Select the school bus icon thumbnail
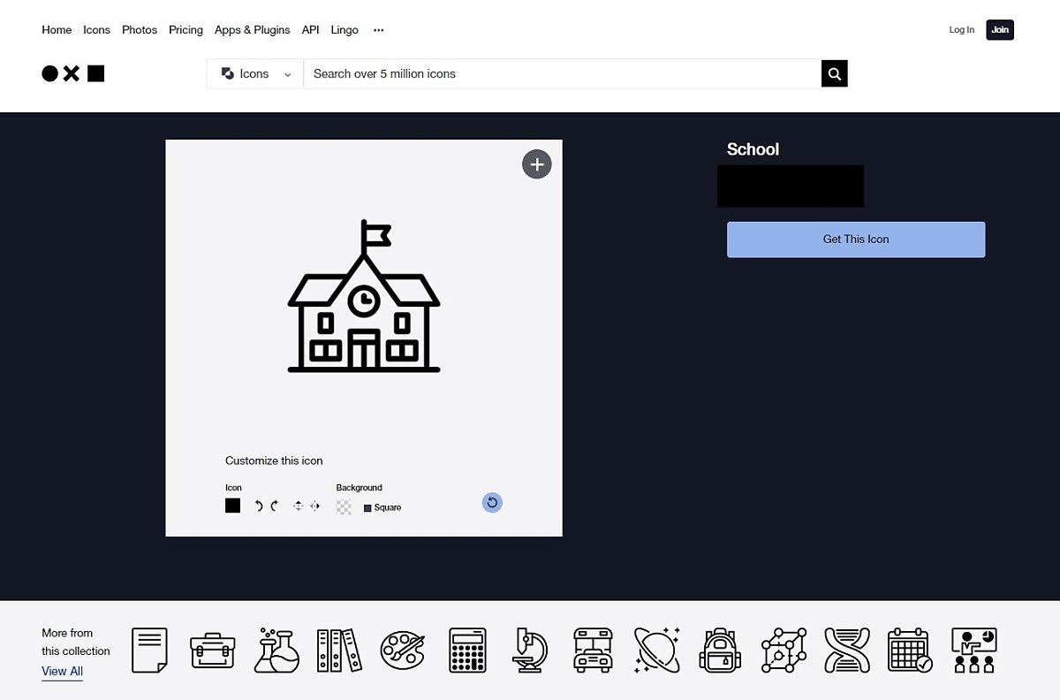Image resolution: width=1060 pixels, height=700 pixels. pos(593,651)
